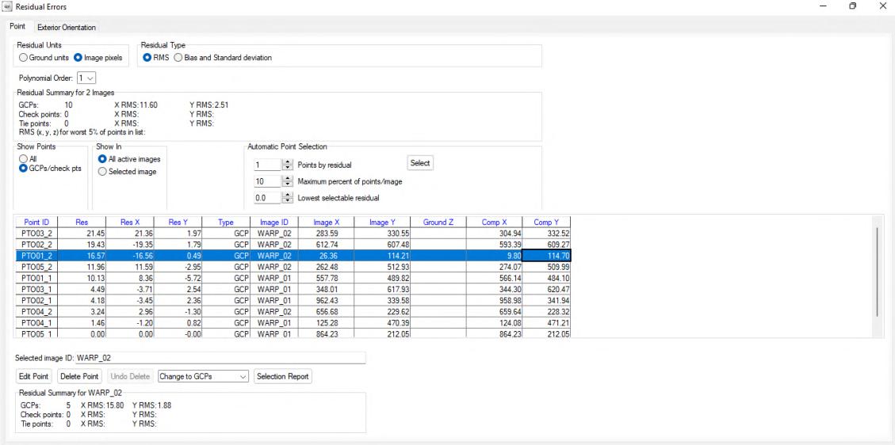This screenshot has height=445, width=895.
Task: Click the 21.45 residual cell
Action: (82, 234)
